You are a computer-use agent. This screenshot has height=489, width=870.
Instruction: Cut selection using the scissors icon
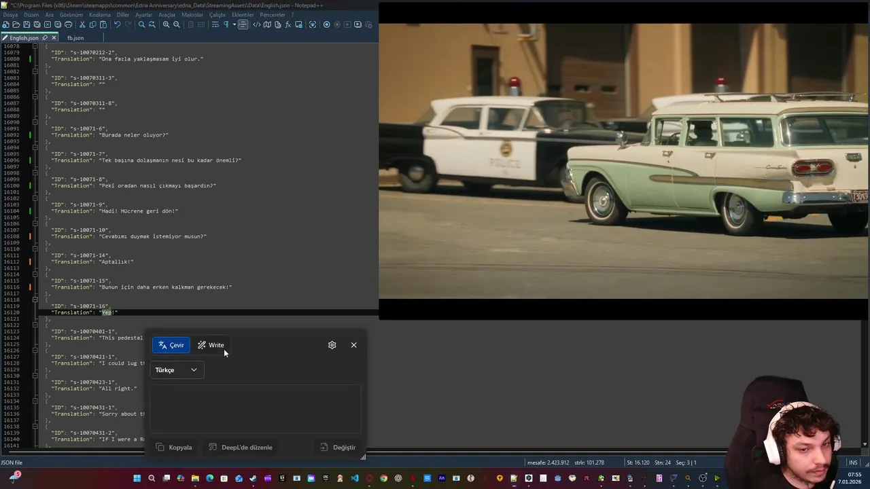pos(82,24)
